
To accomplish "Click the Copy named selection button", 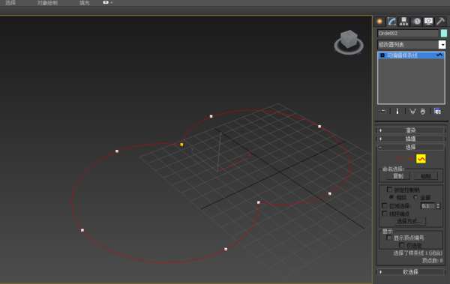I will pos(397,176).
